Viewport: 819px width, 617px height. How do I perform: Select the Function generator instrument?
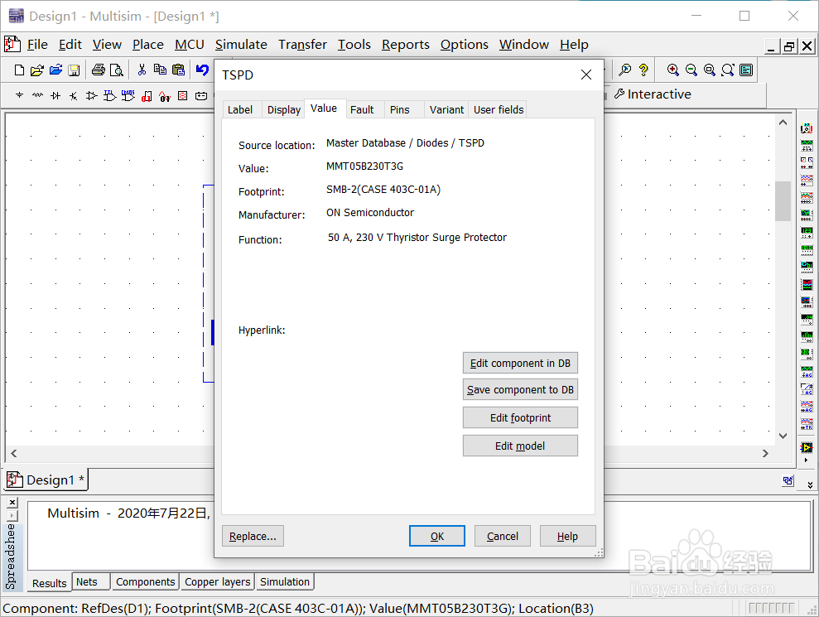pos(807,145)
